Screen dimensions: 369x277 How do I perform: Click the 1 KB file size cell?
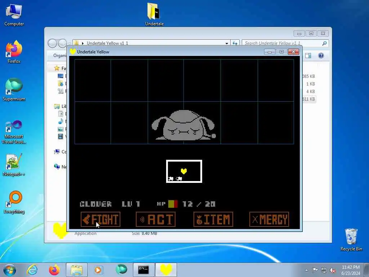tap(310, 84)
